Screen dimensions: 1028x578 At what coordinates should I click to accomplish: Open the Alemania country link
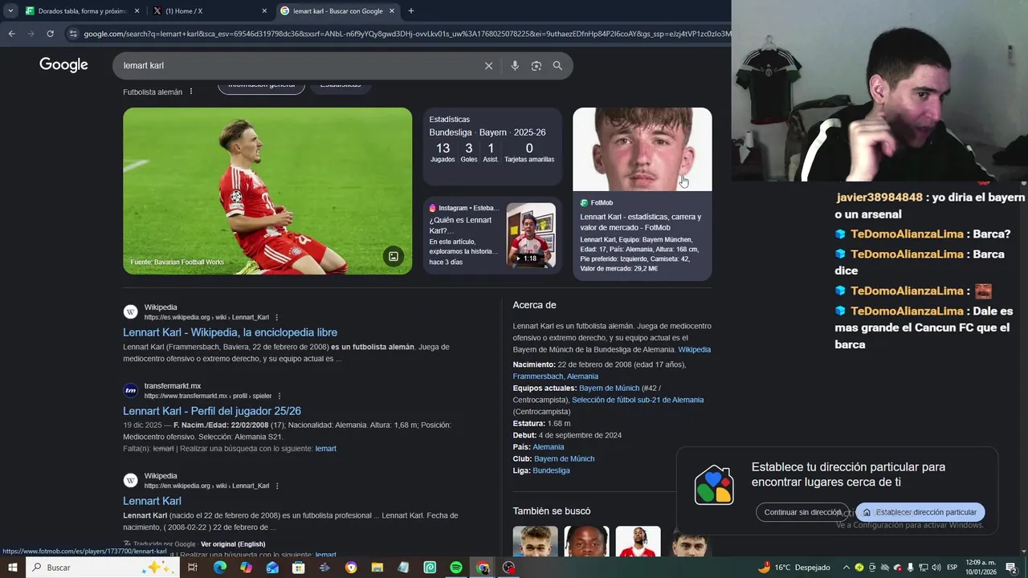[x=549, y=447]
